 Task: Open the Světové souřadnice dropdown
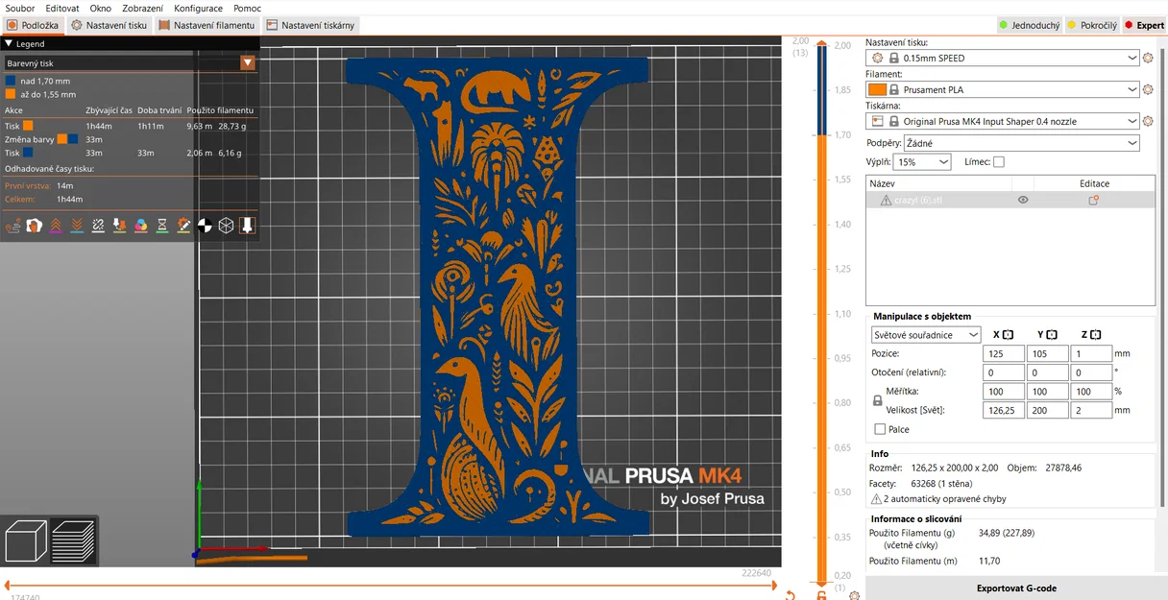(926, 334)
